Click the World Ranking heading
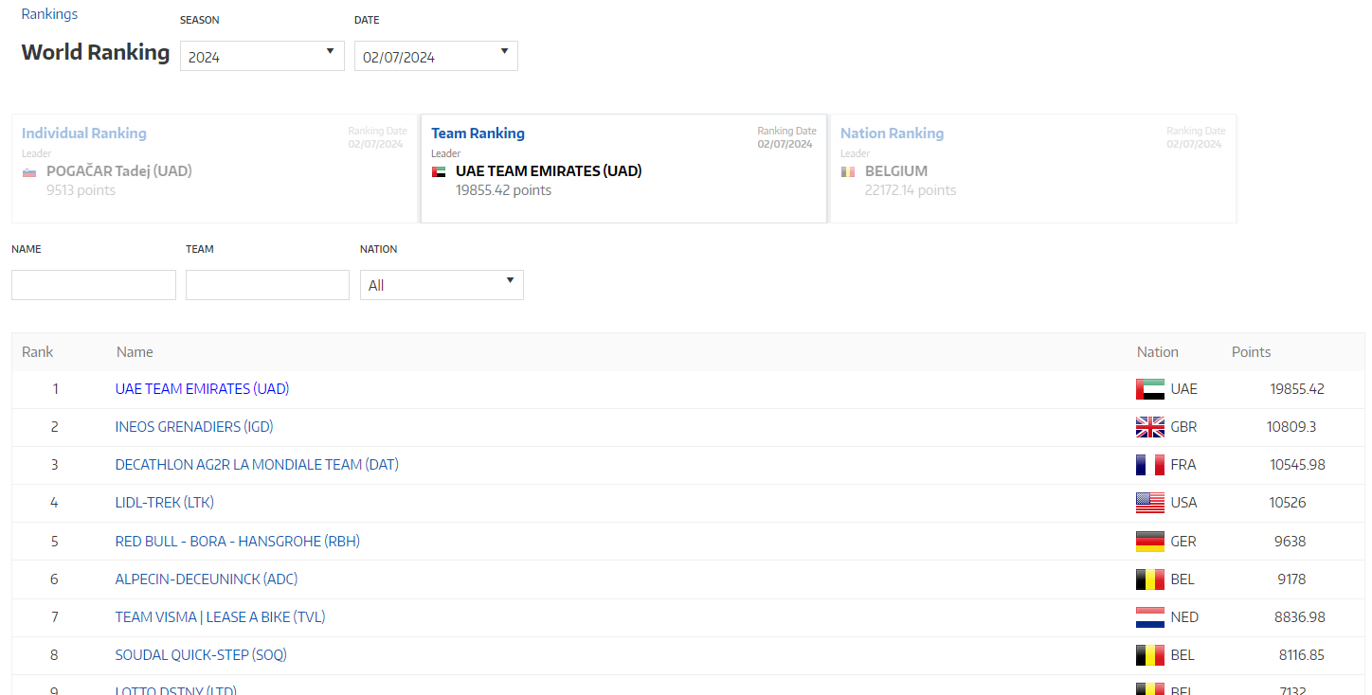 96,52
